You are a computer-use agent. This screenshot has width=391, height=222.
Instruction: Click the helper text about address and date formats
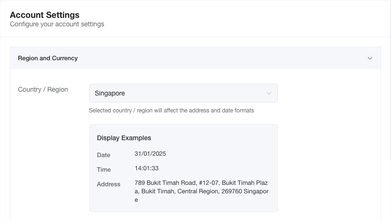(x=171, y=111)
